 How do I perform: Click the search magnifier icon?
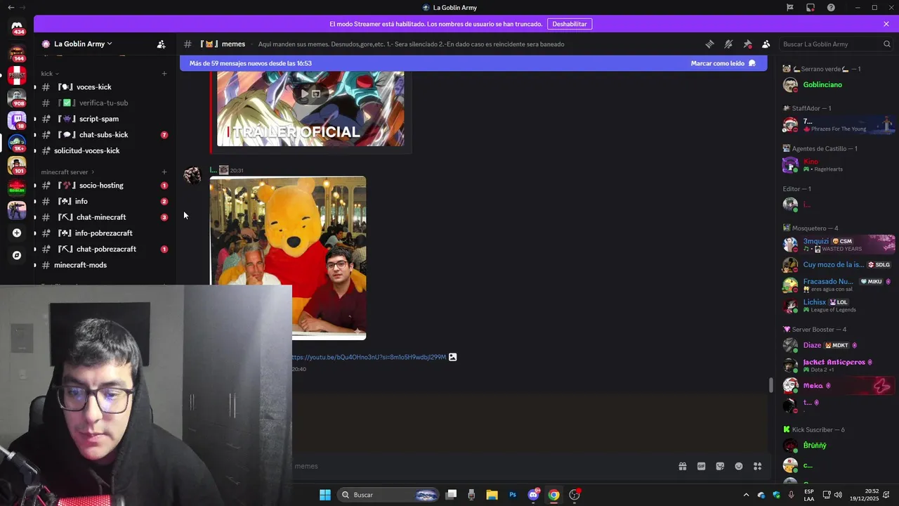(886, 44)
